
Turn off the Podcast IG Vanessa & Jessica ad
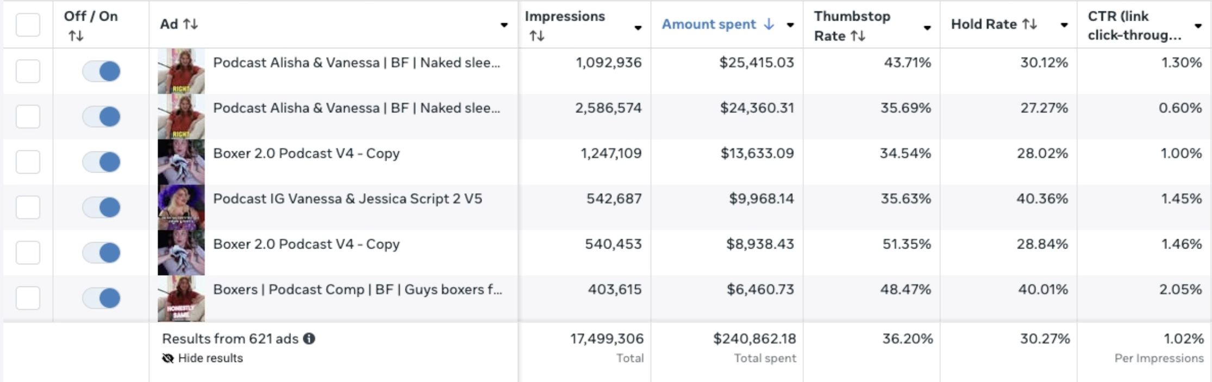click(102, 207)
